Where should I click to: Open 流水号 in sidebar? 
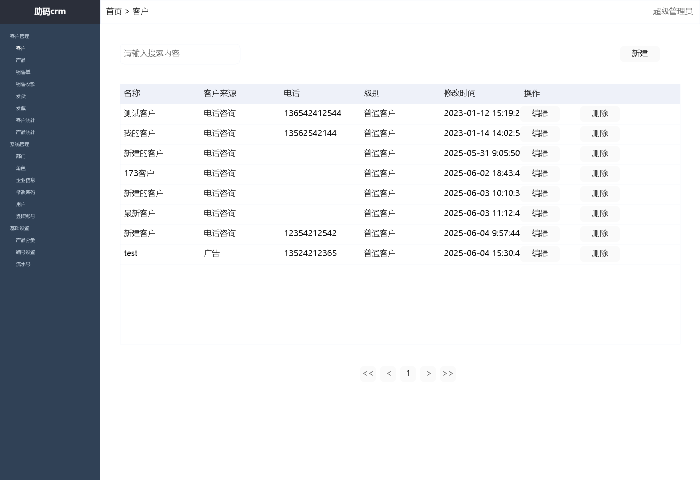23,264
